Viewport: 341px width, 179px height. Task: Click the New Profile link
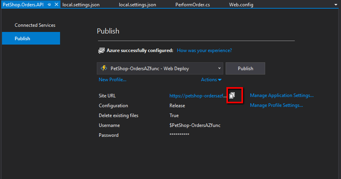click(x=113, y=80)
